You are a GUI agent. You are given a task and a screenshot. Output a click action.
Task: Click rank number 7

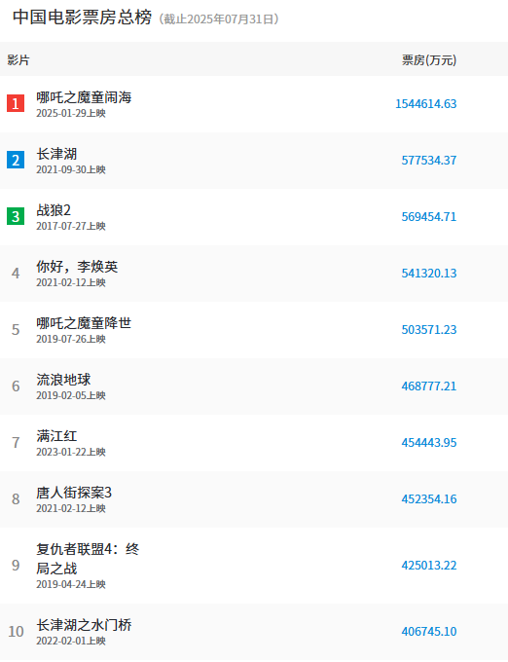coord(16,443)
